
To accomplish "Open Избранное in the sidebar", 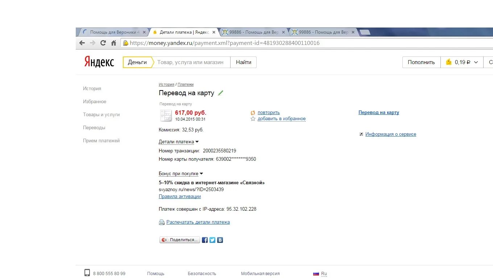I will tap(95, 102).
